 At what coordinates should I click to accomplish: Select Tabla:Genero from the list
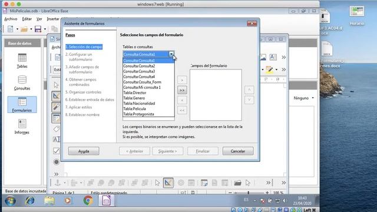pyautogui.click(x=148, y=98)
